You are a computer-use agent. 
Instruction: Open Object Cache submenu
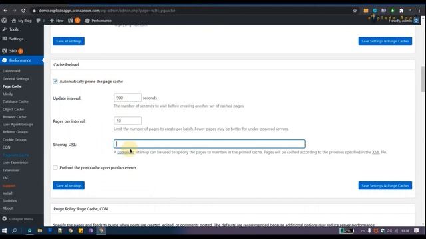pyautogui.click(x=13, y=109)
